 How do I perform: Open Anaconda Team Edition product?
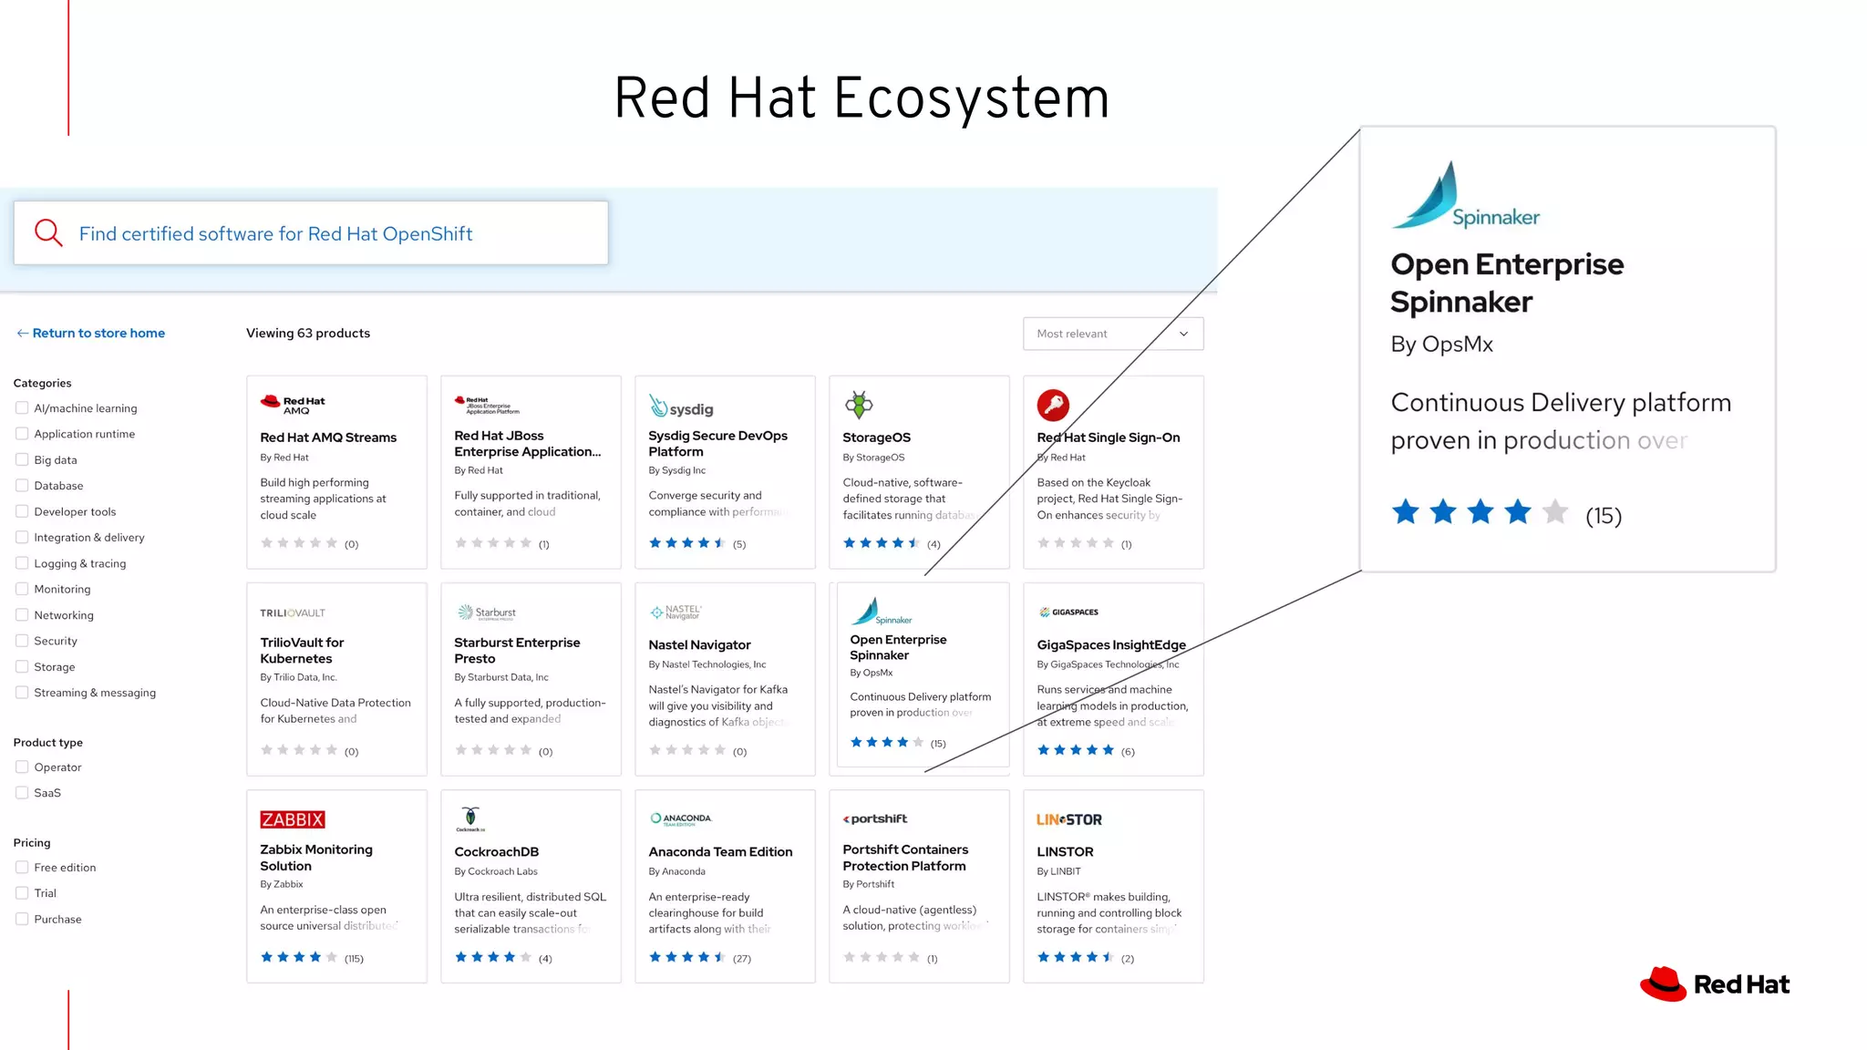(720, 851)
